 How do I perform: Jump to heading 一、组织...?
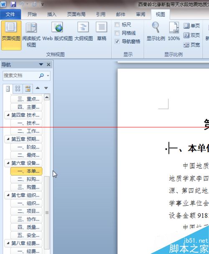(x=26, y=203)
